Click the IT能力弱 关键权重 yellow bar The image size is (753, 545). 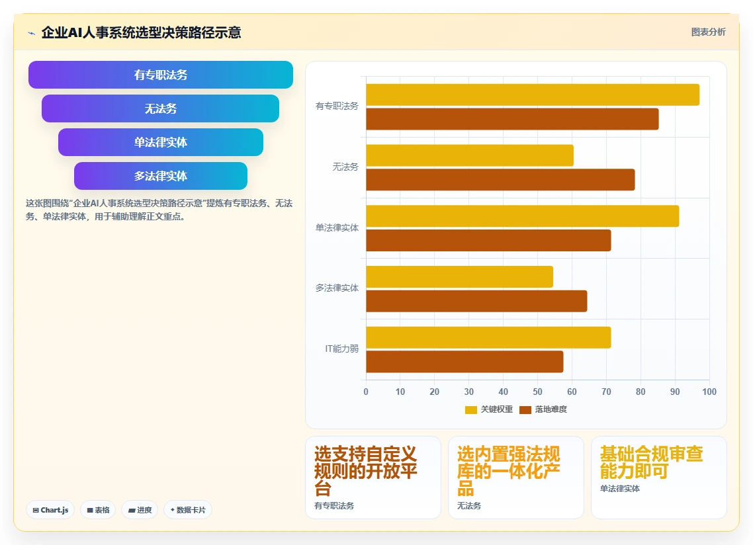488,337
